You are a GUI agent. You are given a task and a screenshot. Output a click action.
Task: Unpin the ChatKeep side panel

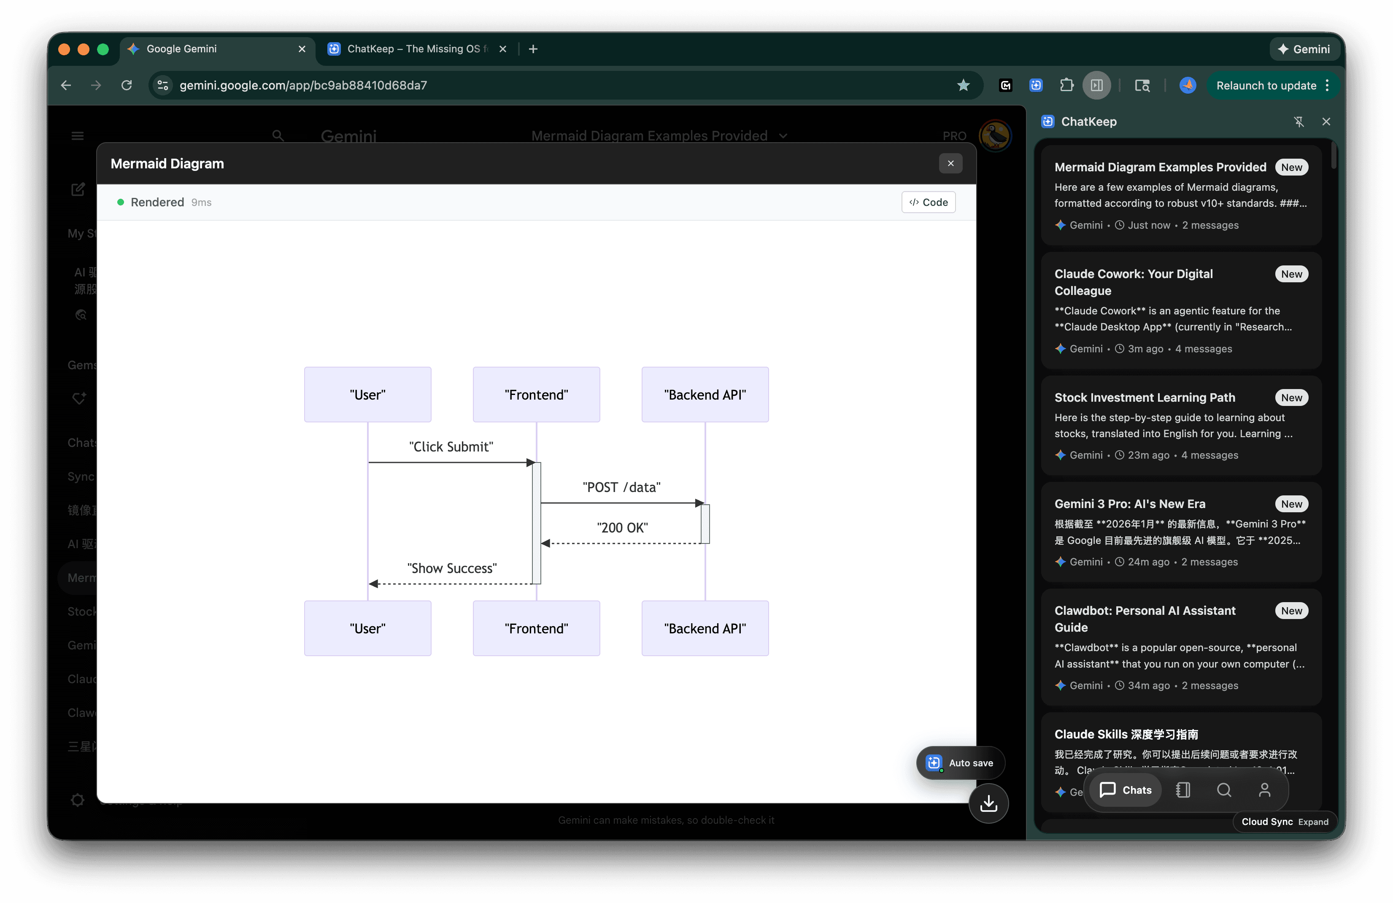(1299, 121)
